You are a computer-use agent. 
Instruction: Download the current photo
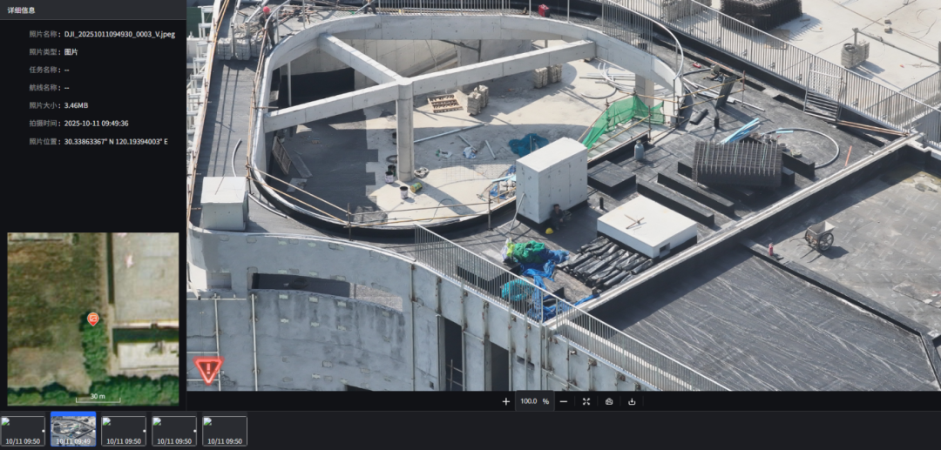tap(632, 401)
